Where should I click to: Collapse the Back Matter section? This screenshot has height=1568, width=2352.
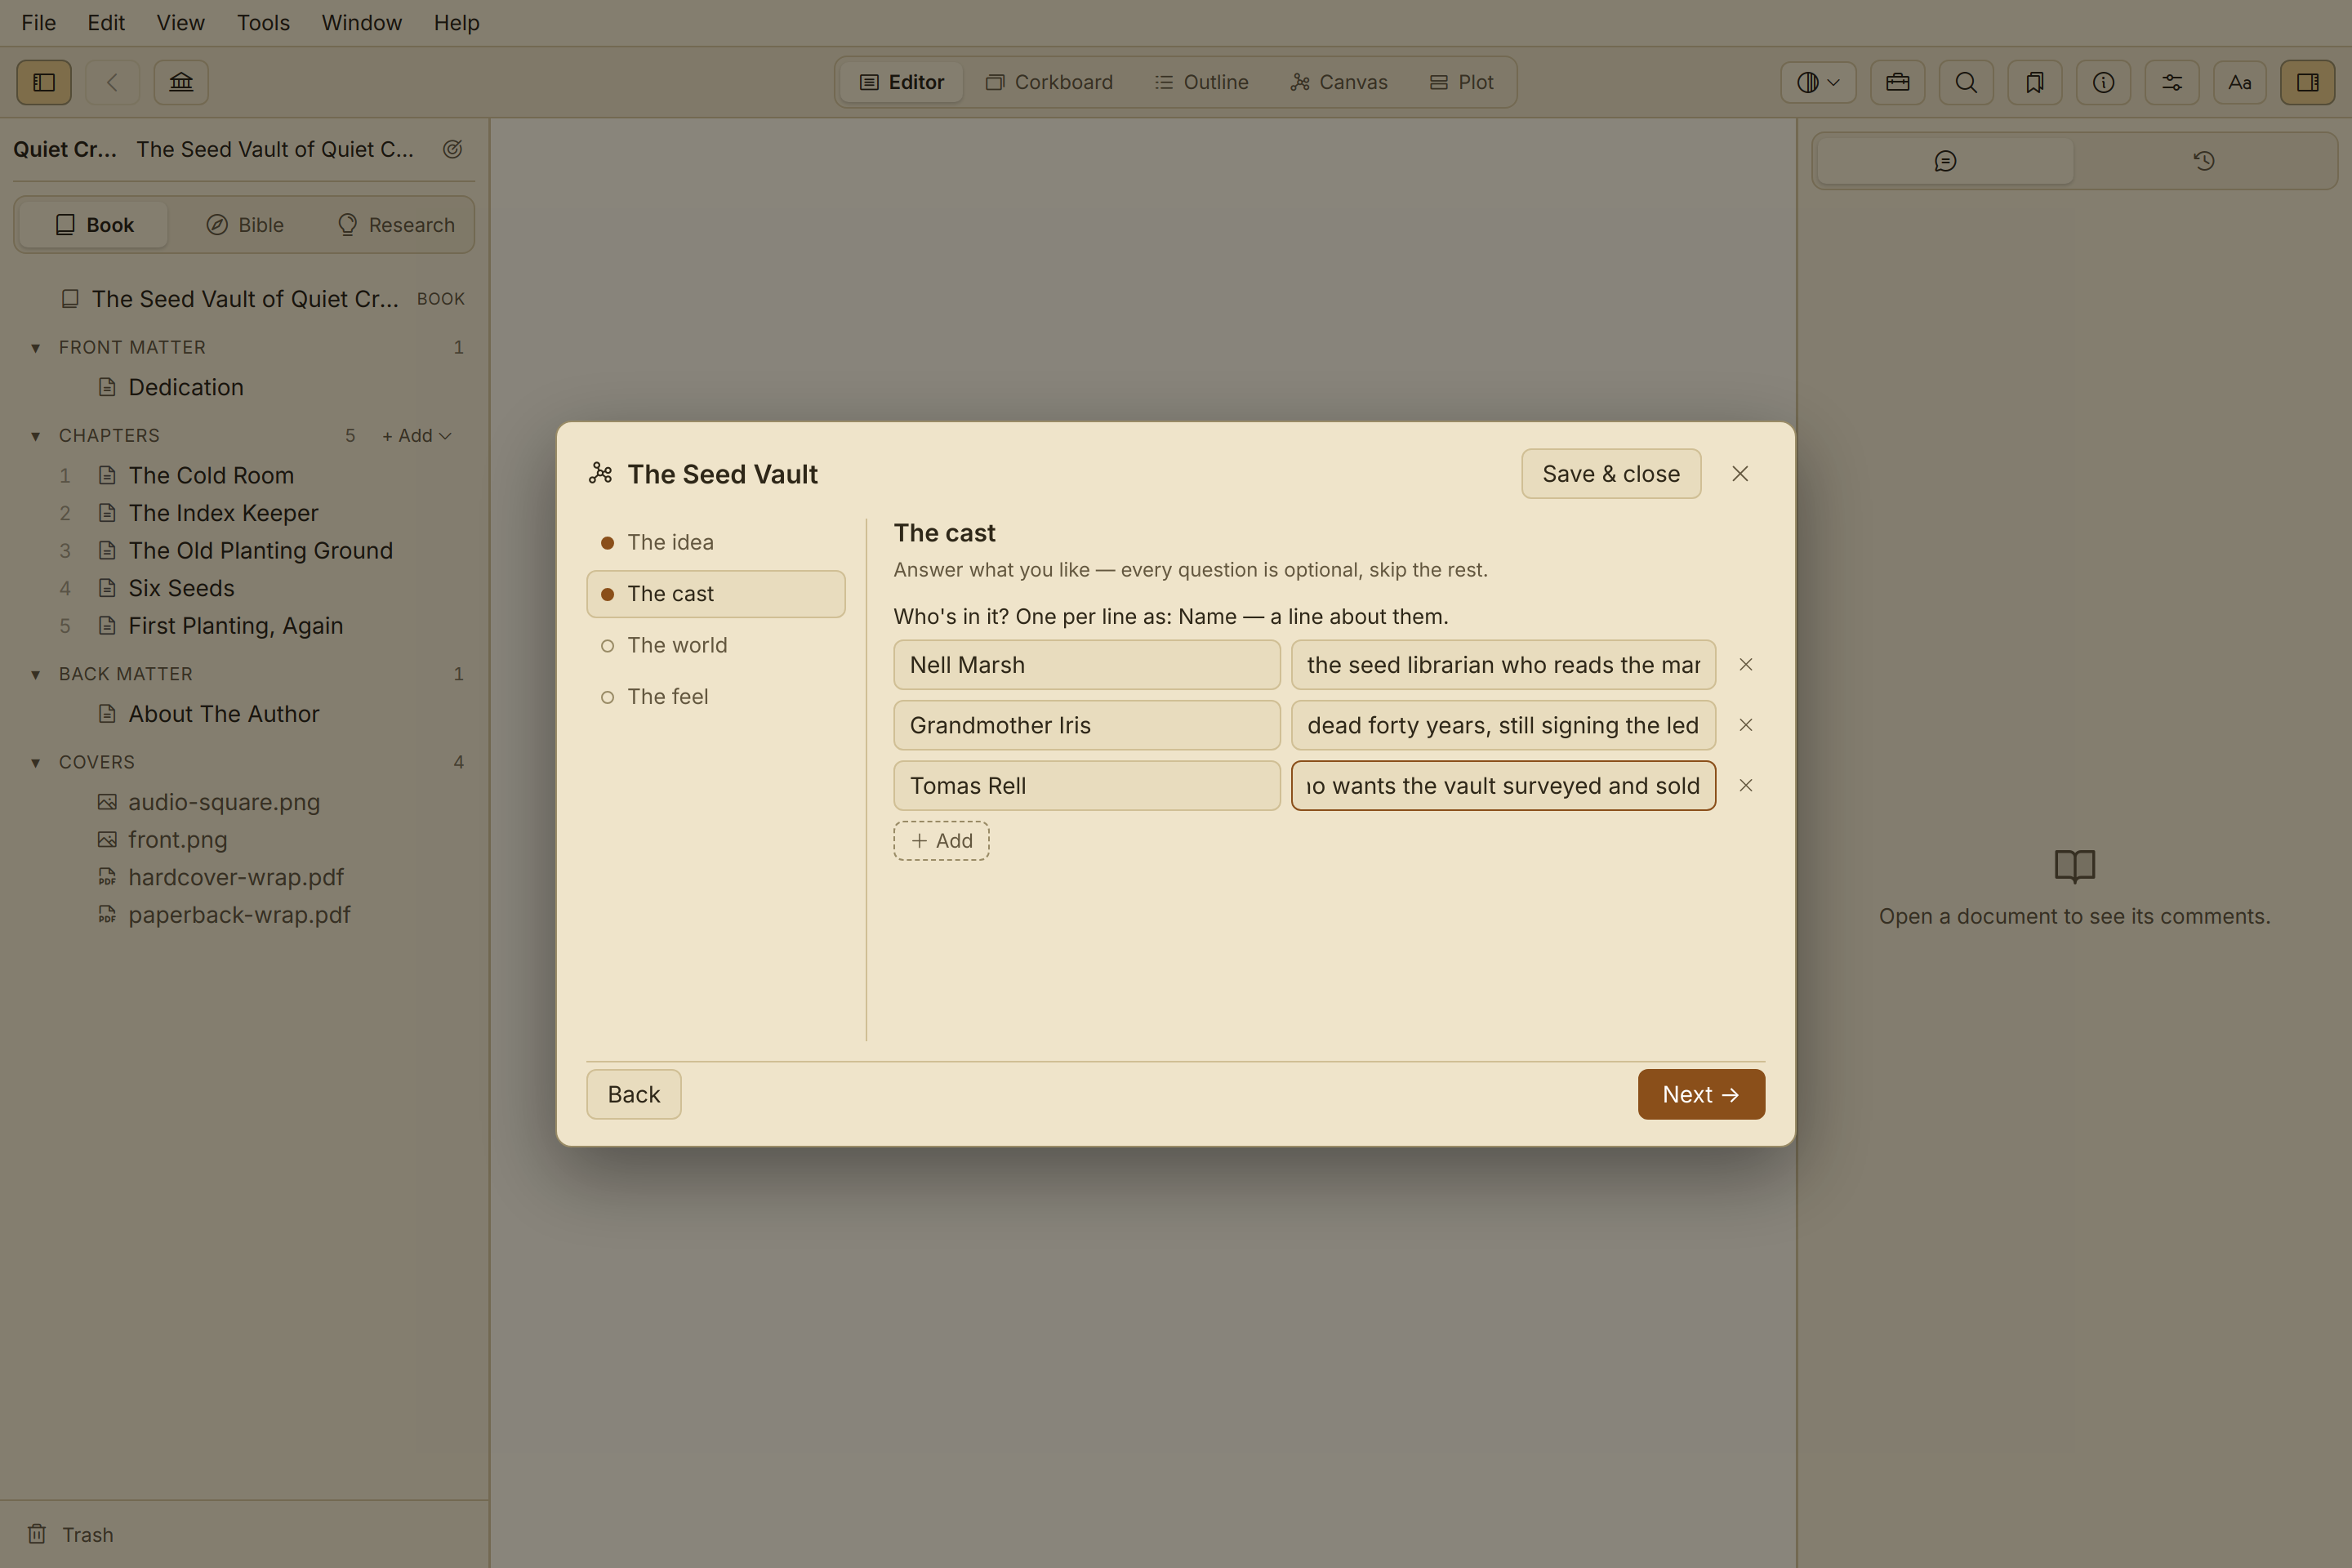coord(35,675)
